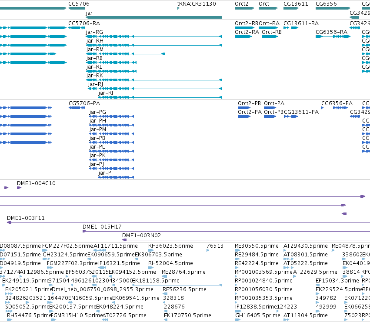Select the RH36023.5prime EST label
The image size is (370, 322).
170,246
